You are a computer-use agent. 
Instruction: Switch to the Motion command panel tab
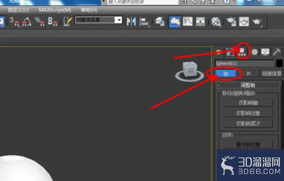click(254, 52)
